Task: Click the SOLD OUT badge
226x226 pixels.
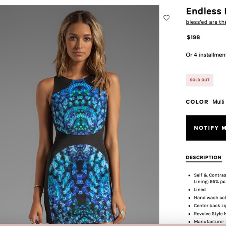Action: coord(200,80)
